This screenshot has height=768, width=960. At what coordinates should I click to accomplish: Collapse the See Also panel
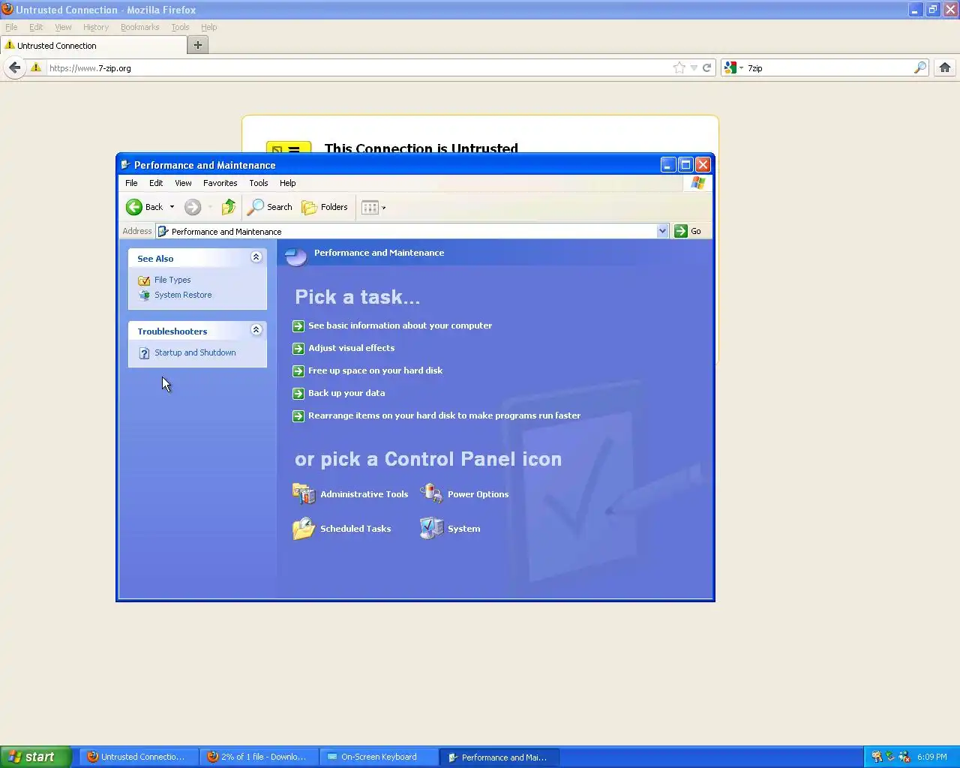(x=256, y=257)
